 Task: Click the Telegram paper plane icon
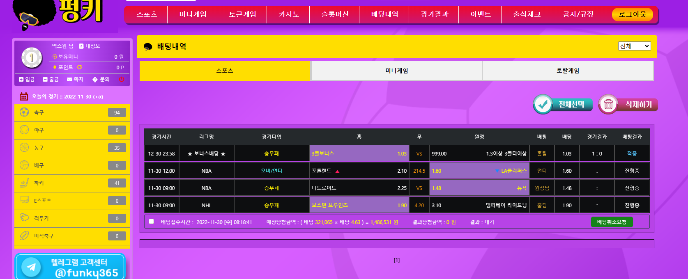coord(31,267)
